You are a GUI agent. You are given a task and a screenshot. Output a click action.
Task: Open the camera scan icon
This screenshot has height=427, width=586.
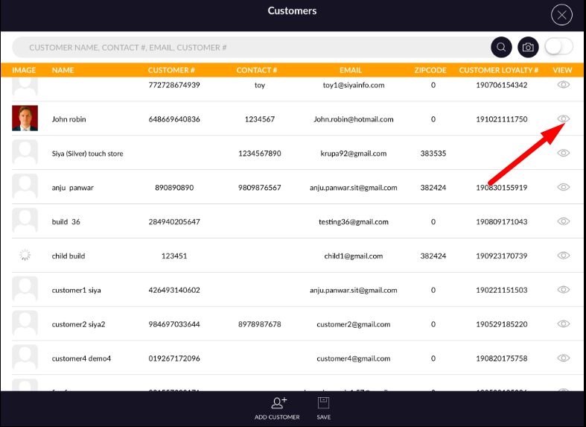(528, 47)
